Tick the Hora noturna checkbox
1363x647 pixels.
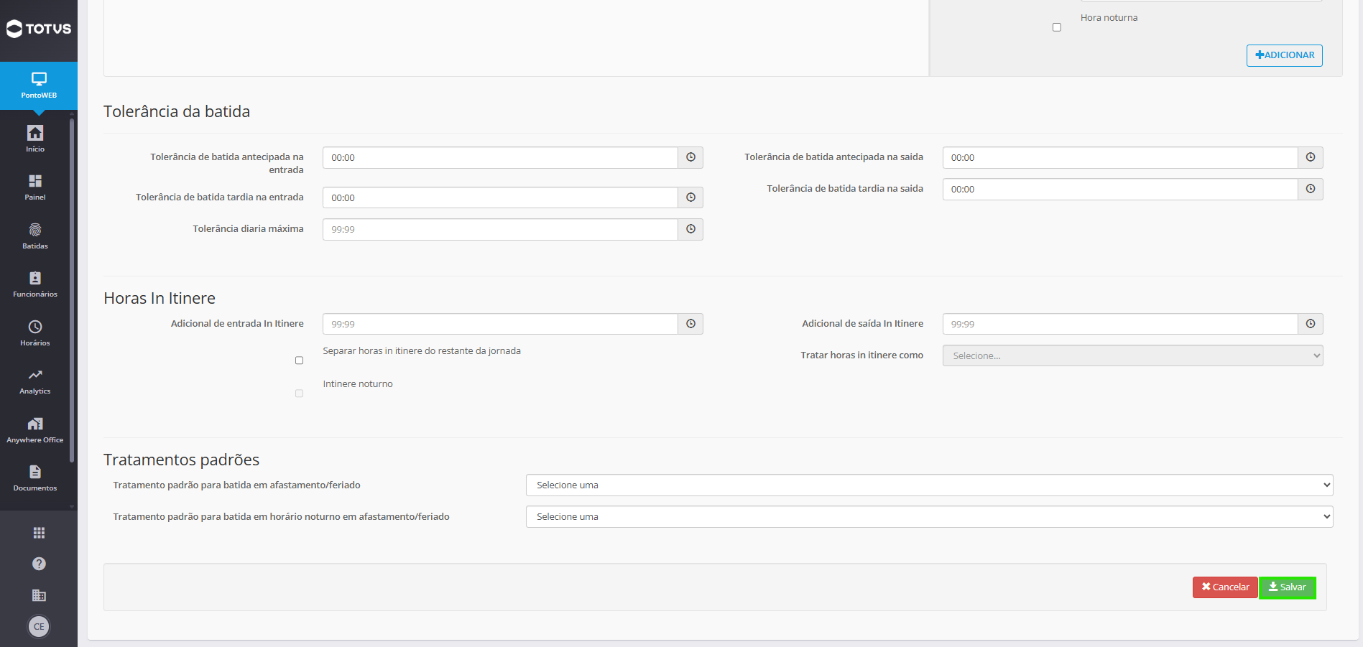(1057, 27)
